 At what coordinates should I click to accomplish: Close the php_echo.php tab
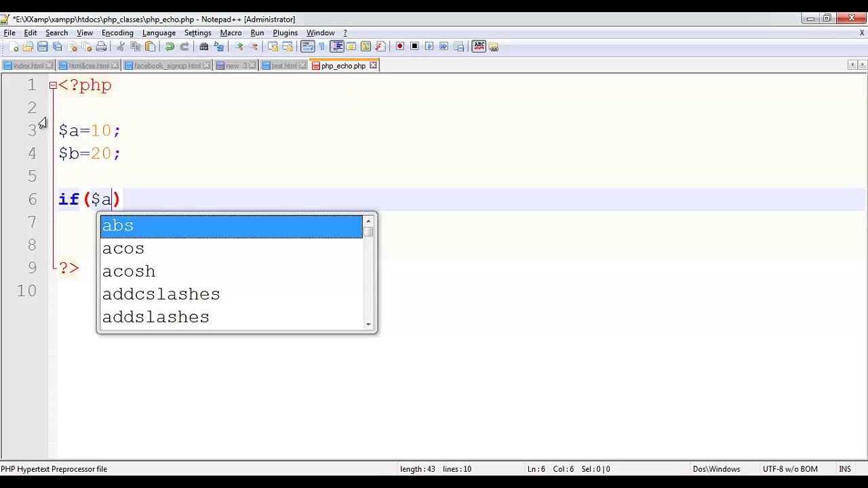click(373, 66)
